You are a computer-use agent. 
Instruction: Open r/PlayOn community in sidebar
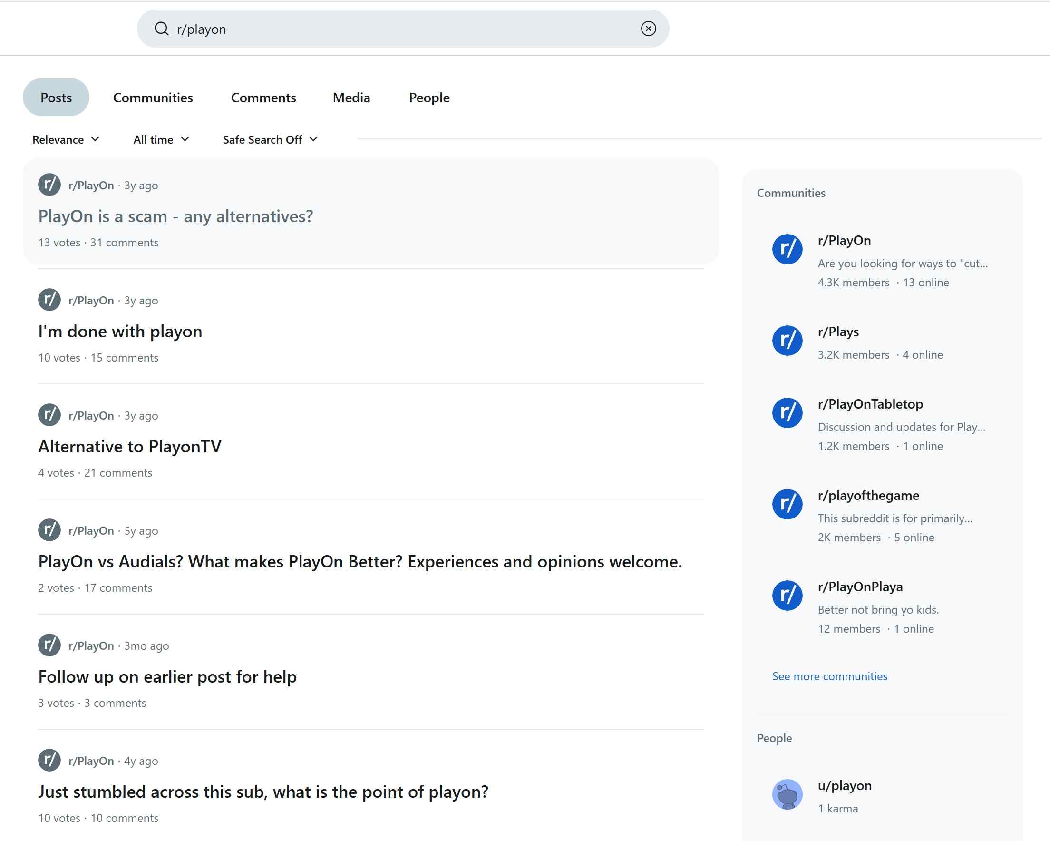click(x=845, y=240)
